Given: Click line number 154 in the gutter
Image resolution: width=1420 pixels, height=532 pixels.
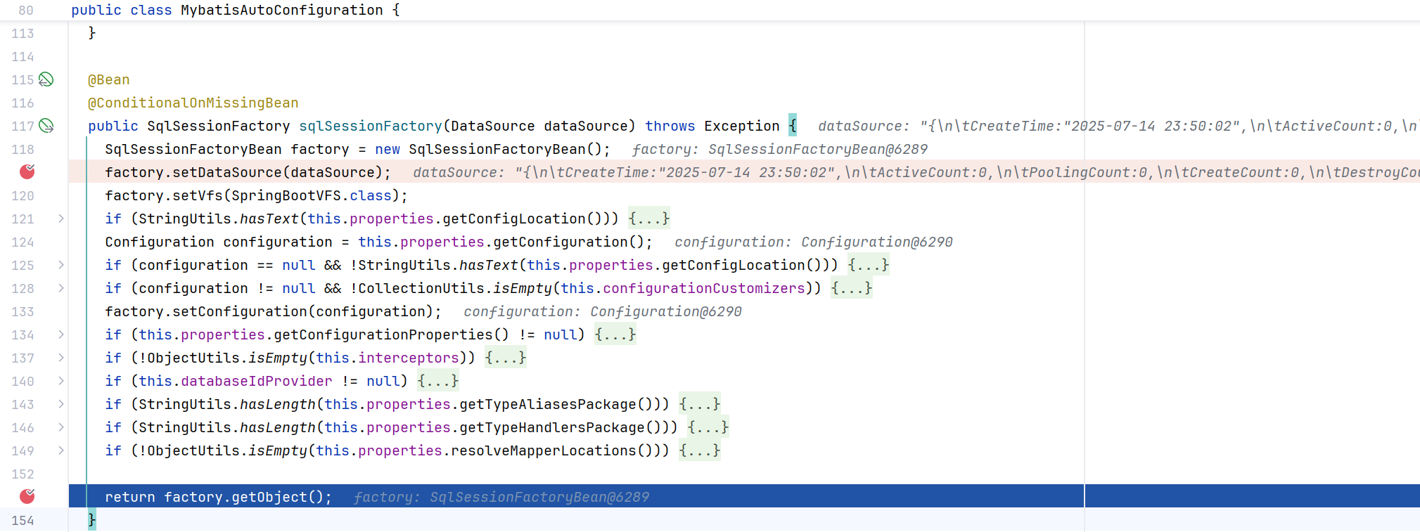Looking at the screenshot, I should pos(23,520).
